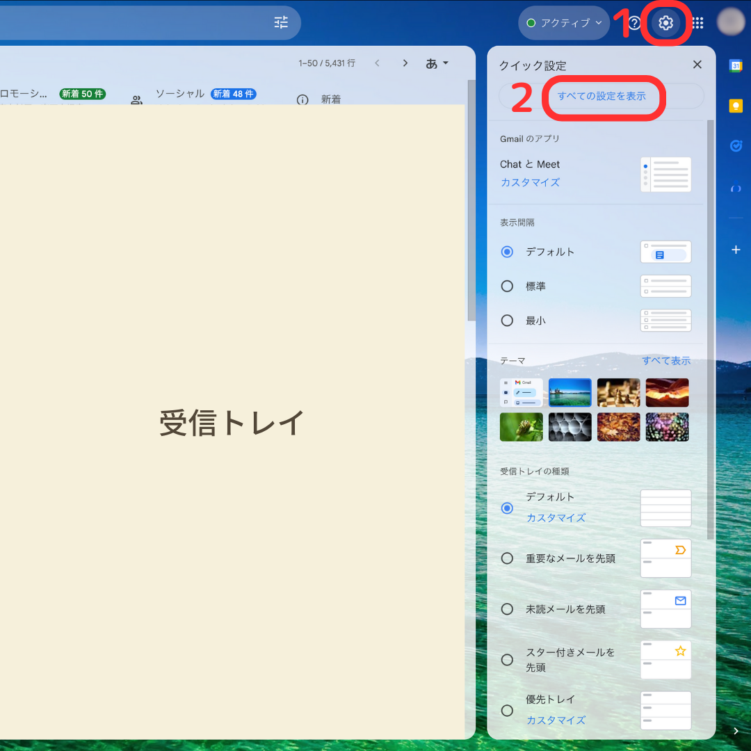The image size is (751, 751).
Task: Go to previous page of messages
Action: [x=377, y=63]
